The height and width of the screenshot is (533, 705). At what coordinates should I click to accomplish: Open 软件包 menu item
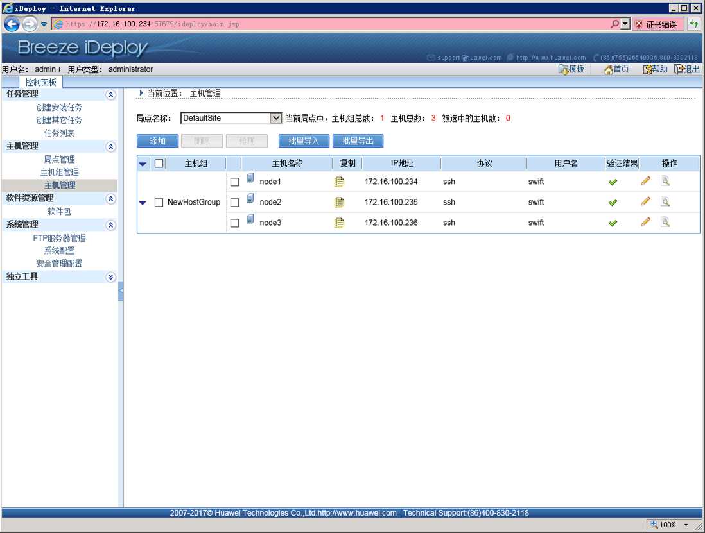pyautogui.click(x=59, y=212)
